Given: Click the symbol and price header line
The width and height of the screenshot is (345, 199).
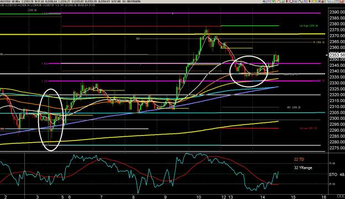Looking at the screenshot, I should (x=71, y=2).
